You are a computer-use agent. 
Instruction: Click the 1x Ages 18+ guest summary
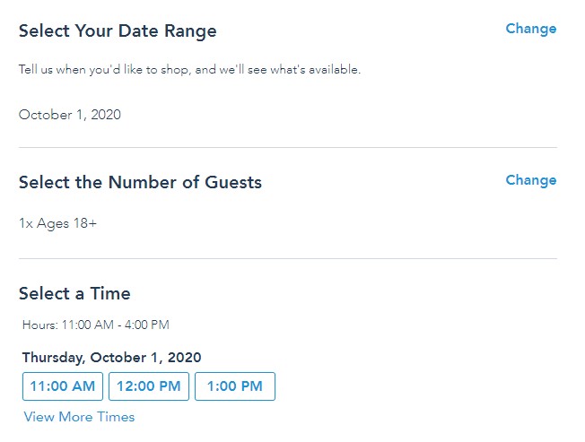(x=57, y=223)
